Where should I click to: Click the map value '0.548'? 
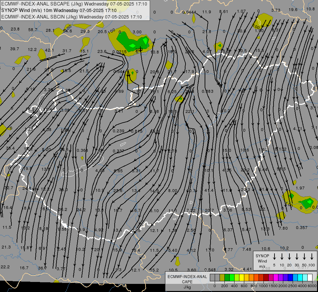210,270
